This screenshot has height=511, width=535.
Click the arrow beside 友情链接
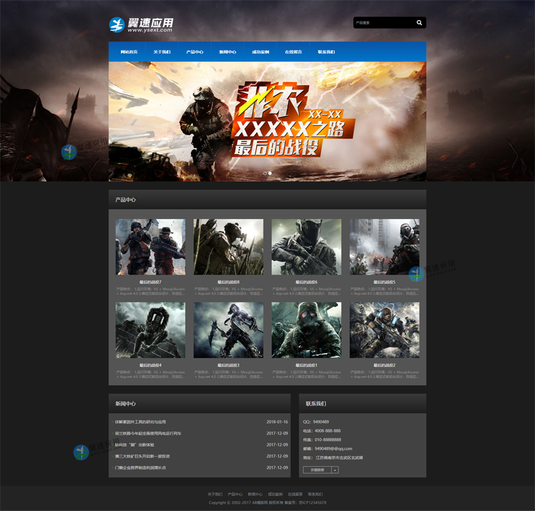coord(335,470)
